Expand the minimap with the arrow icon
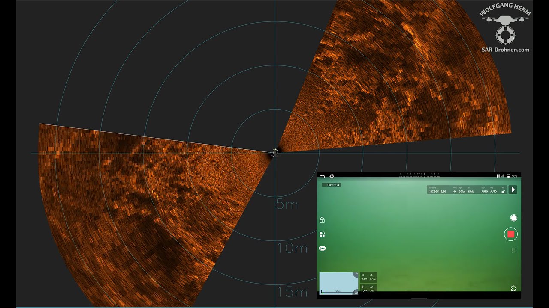The width and height of the screenshot is (549, 308). pos(356,275)
